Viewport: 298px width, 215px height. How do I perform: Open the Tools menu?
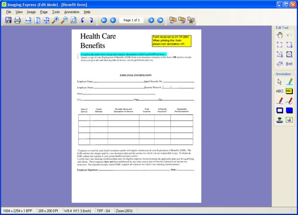pos(56,12)
